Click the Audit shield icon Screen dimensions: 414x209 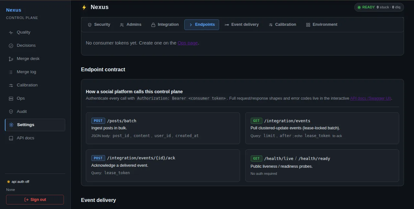[11, 112]
